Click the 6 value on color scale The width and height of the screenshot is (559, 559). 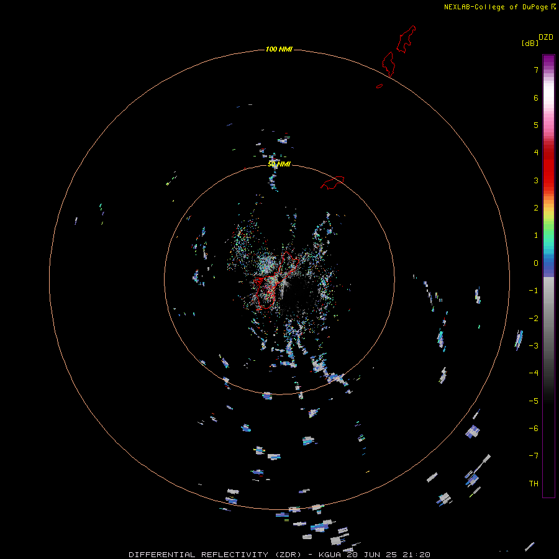click(536, 98)
